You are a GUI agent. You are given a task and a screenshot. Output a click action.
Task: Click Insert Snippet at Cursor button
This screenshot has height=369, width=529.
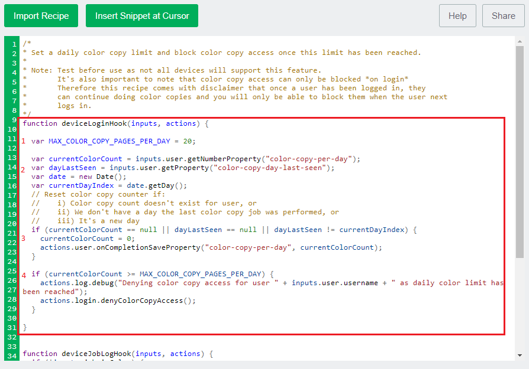142,16
